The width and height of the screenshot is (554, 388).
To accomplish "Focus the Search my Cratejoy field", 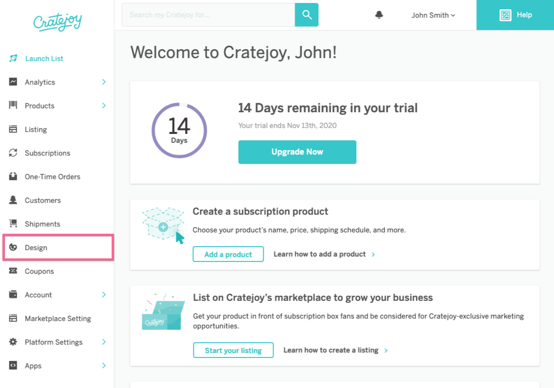I will pos(208,15).
